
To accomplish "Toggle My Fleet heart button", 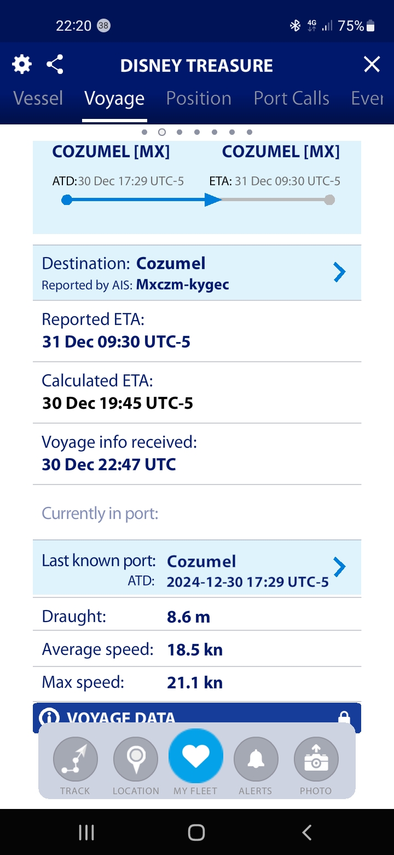I will tap(196, 756).
